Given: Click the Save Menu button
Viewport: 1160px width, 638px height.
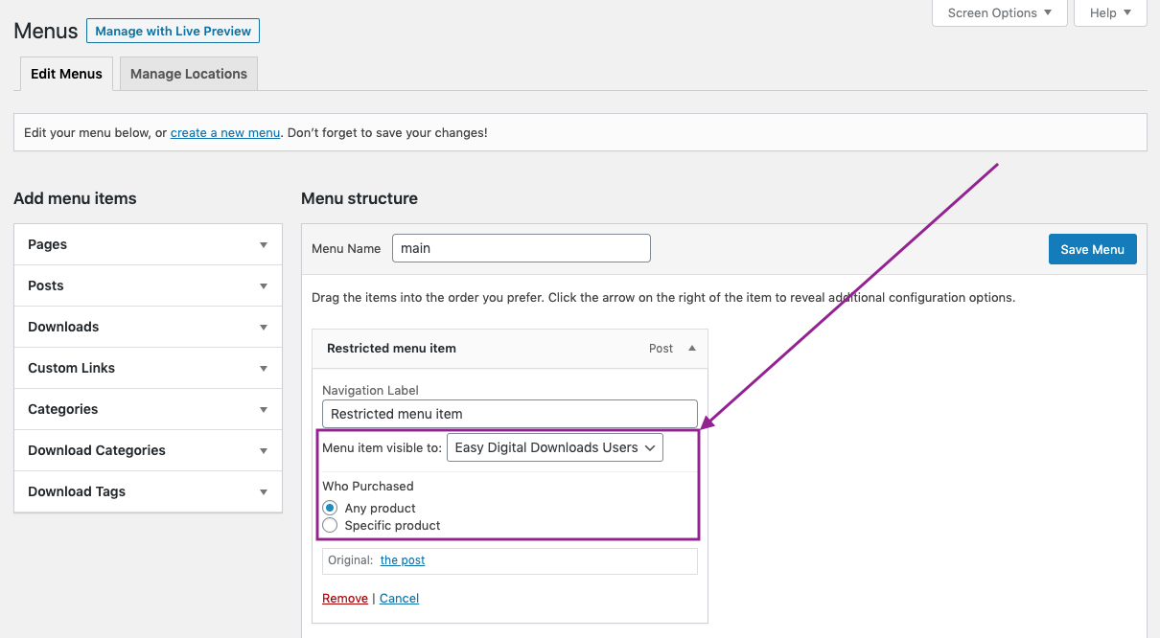Looking at the screenshot, I should pos(1092,249).
